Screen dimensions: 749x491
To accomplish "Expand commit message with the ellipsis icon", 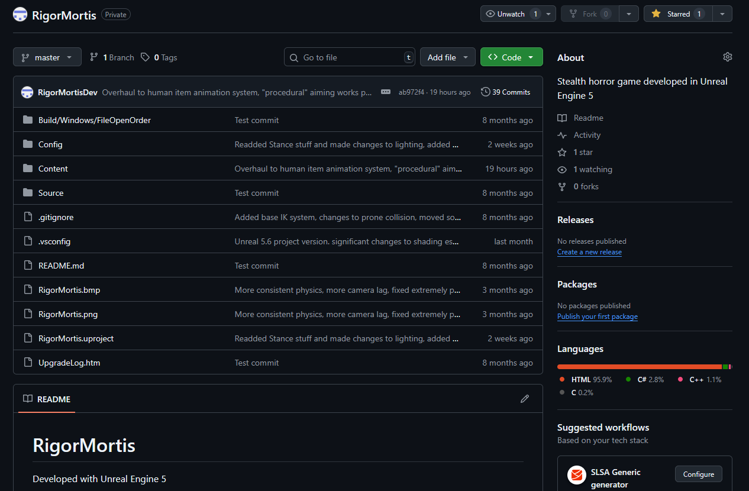I will [x=386, y=92].
